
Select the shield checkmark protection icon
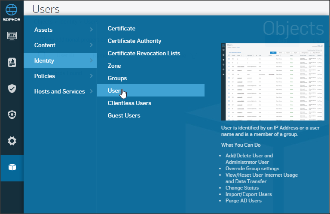click(12, 89)
